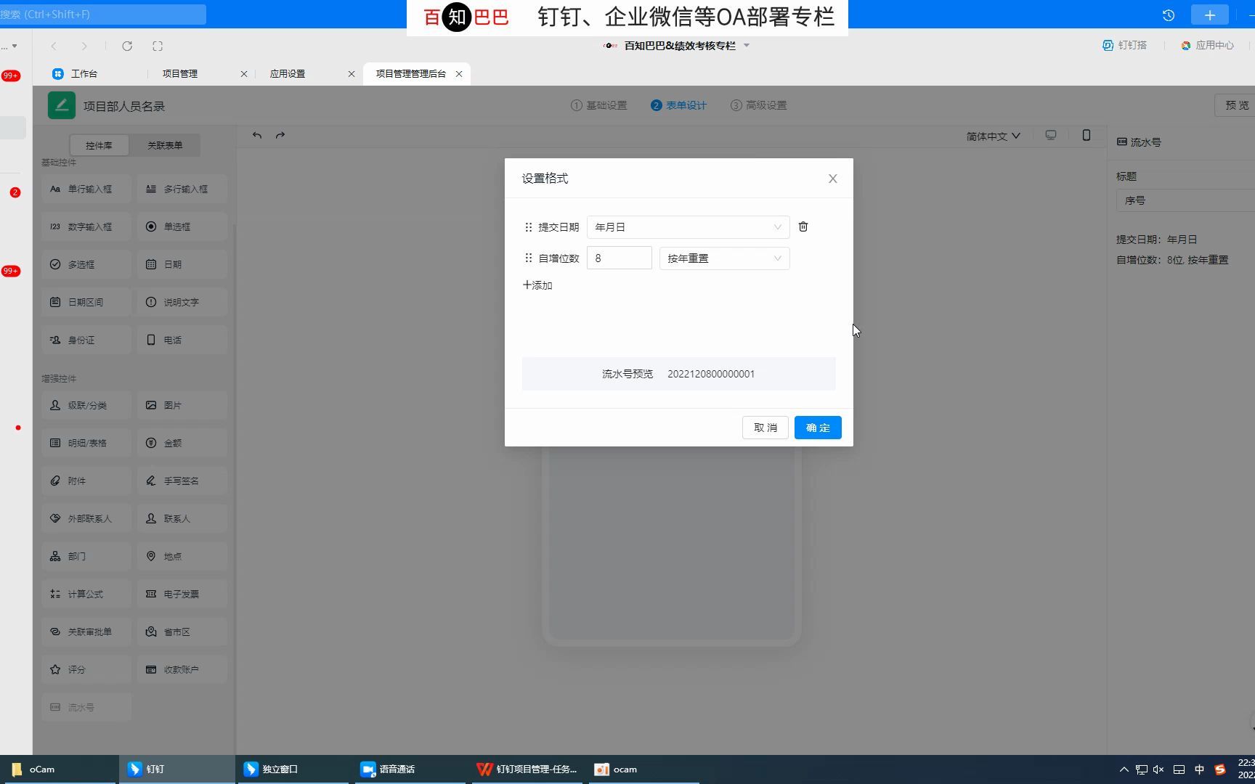Open 钉钉搭 from the top bar

point(1124,45)
